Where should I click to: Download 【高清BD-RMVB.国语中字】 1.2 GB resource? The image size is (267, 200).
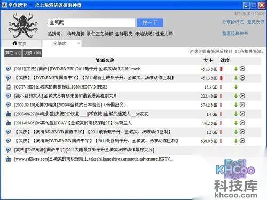(x=236, y=132)
